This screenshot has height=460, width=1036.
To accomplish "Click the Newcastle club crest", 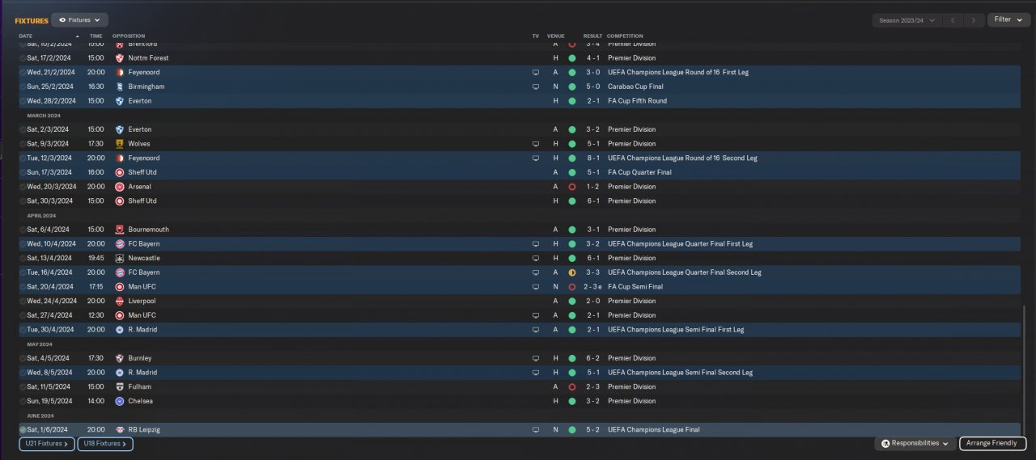I will point(119,258).
